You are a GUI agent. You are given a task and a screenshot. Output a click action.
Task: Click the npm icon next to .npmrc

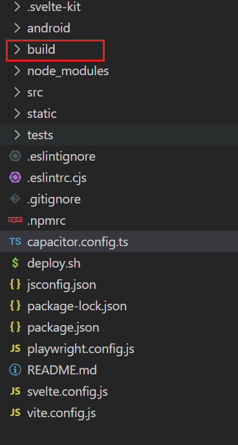tap(15, 220)
